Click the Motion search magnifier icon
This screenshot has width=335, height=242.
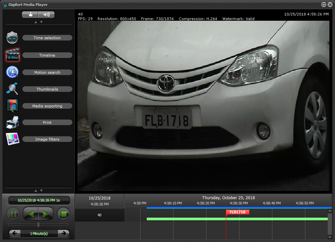(13, 72)
